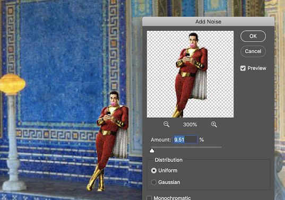285x200 pixels.
Task: Toggle the Preview checkbox
Action: click(243, 68)
